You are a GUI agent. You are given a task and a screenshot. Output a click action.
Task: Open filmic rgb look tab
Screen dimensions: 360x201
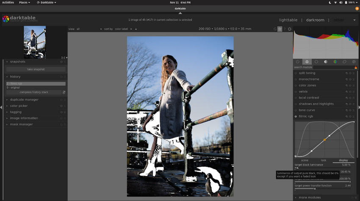[x=324, y=160]
